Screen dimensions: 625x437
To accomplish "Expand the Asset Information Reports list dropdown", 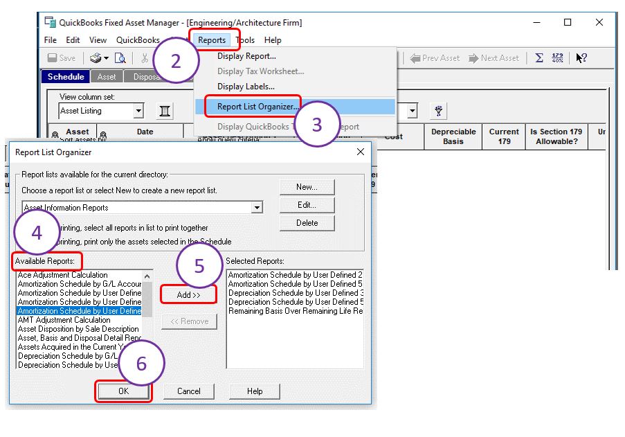I will 257,207.
